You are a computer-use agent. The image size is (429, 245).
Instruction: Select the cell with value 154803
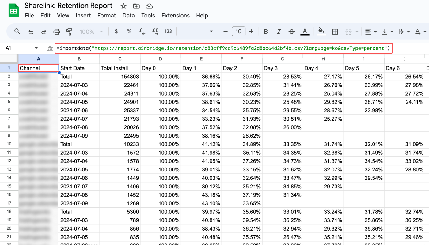[120, 77]
